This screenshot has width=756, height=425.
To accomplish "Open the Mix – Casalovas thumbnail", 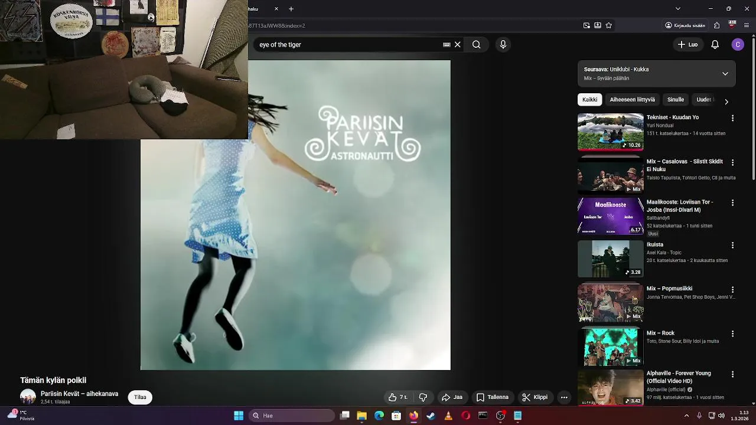I will pos(610,176).
